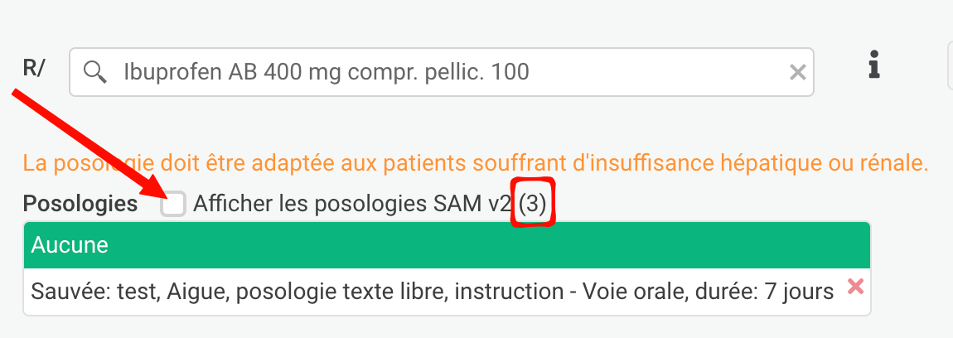Click the "Posologies" section label
This screenshot has height=338, width=953.
[x=80, y=205]
